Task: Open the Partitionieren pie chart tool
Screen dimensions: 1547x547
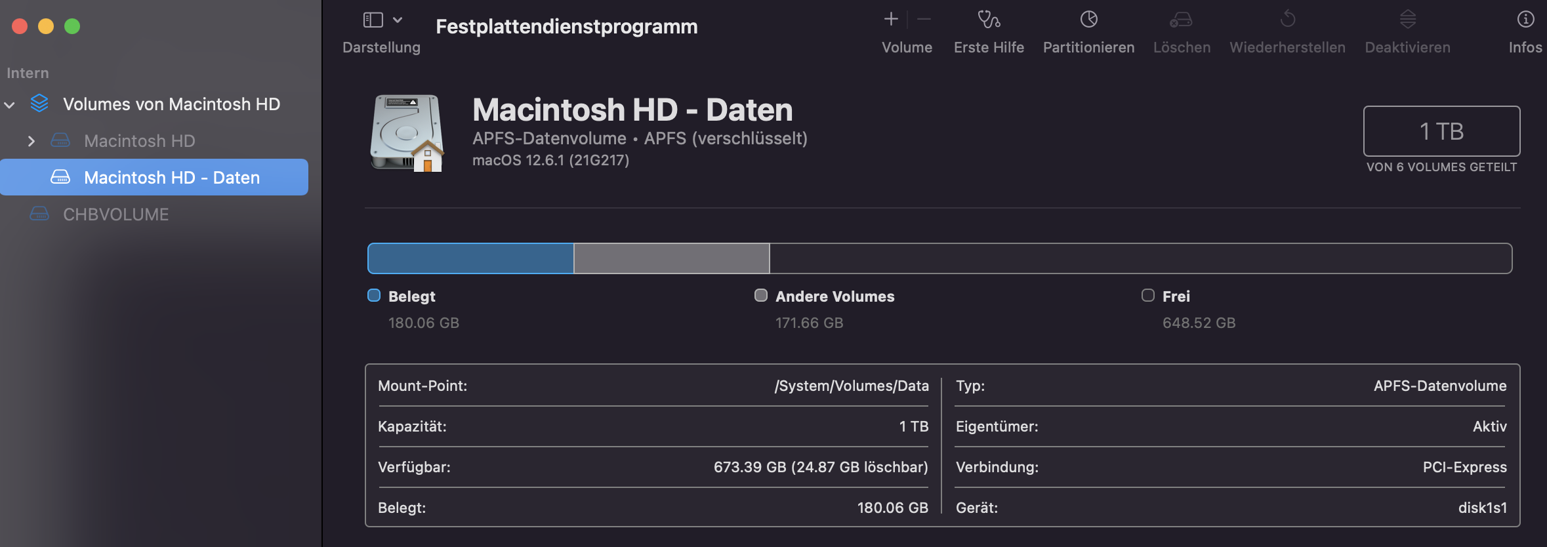Action: coord(1088,20)
